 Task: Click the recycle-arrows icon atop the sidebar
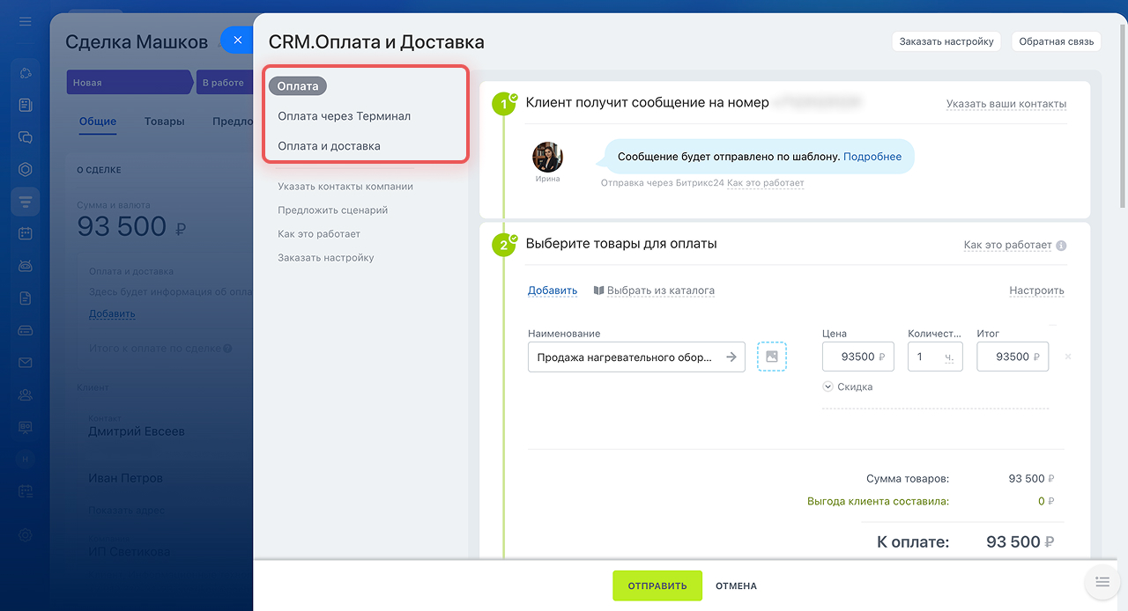(25, 73)
